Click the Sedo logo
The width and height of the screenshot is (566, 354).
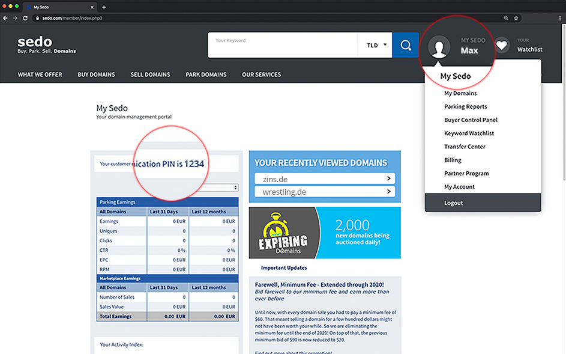[x=47, y=45]
